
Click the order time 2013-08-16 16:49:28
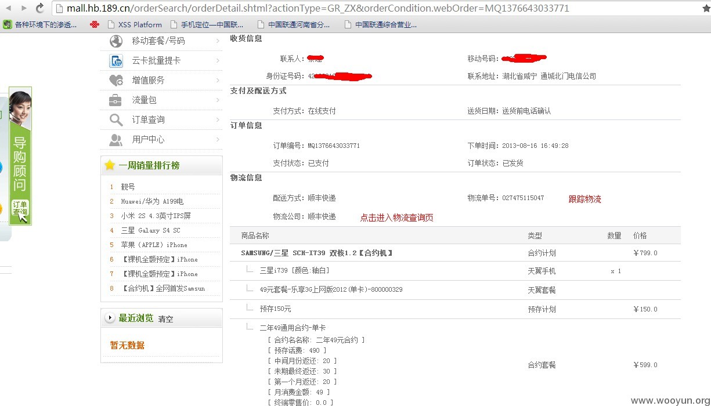[x=535, y=146]
